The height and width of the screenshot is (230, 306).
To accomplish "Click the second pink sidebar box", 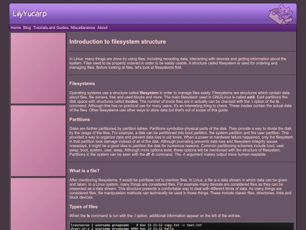I will pyautogui.click(x=39, y=141).
